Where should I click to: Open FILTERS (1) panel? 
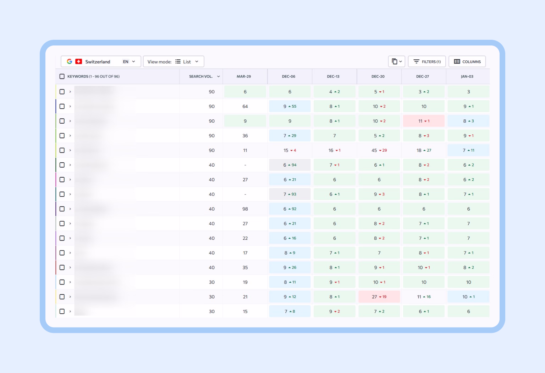coord(427,61)
